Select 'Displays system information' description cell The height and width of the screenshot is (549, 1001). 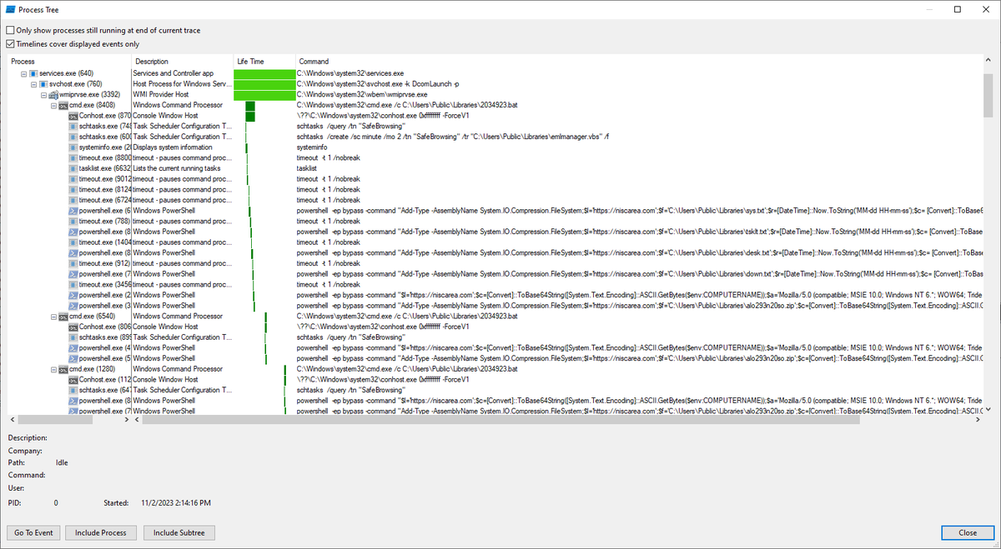173,147
